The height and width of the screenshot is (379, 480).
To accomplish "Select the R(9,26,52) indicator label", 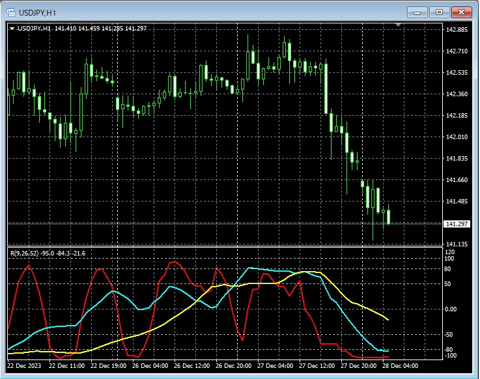I will tap(23, 252).
